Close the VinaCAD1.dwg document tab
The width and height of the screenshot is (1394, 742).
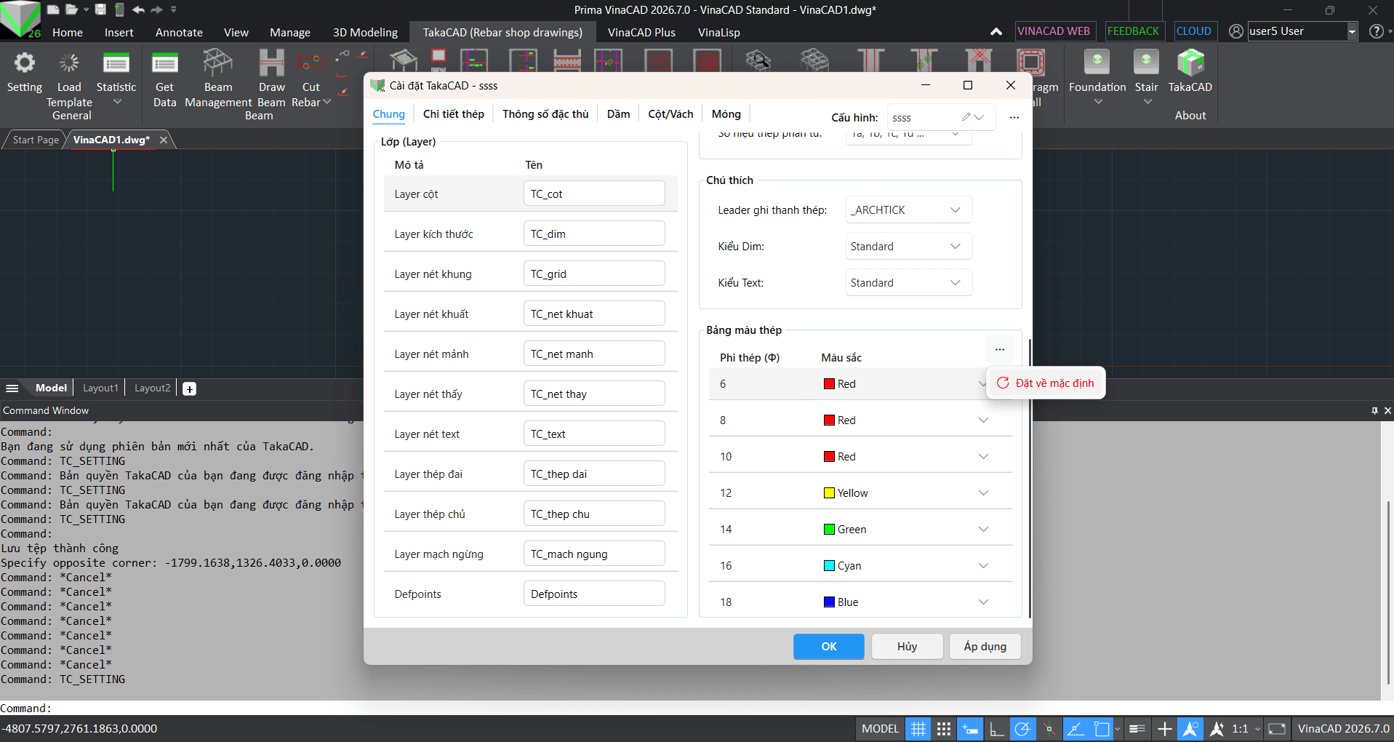[164, 140]
